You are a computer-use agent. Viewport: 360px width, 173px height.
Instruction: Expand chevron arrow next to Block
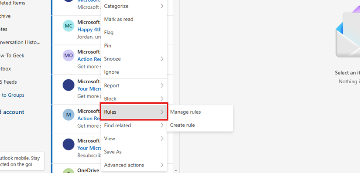(162, 99)
